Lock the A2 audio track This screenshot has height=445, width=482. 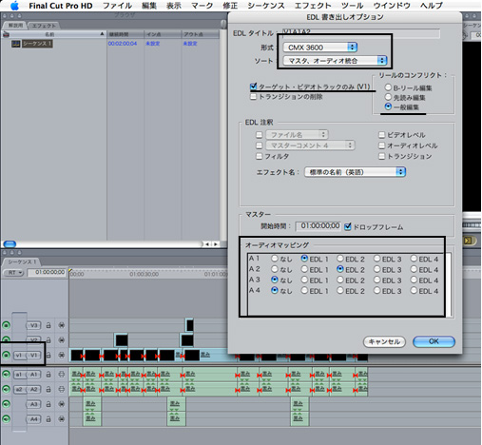tap(48, 389)
